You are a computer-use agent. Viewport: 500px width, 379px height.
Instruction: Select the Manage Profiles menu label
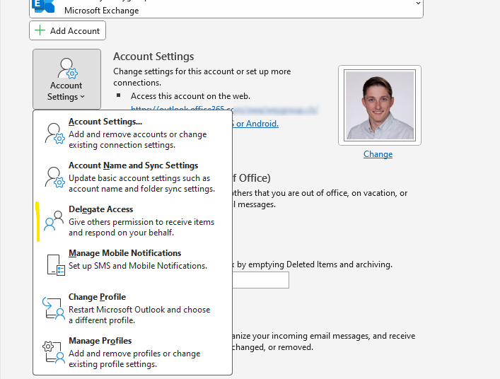point(100,341)
